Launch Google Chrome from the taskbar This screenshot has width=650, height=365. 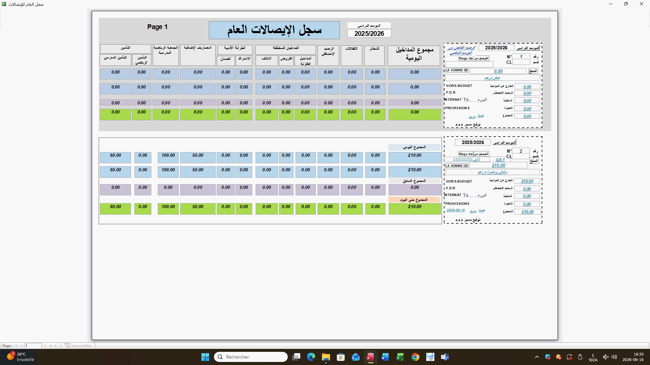click(415, 357)
